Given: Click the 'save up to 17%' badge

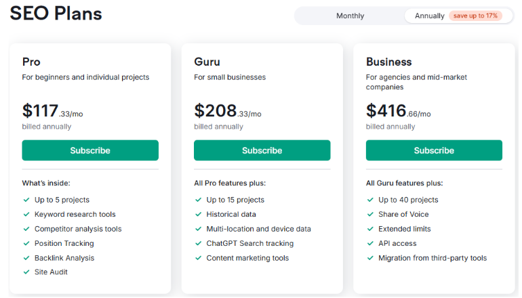Looking at the screenshot, I should pos(475,16).
